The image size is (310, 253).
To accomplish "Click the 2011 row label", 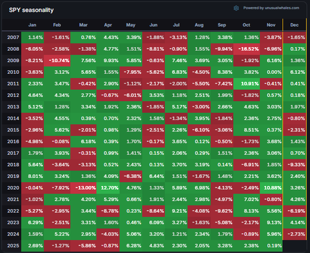I will tap(13, 84).
